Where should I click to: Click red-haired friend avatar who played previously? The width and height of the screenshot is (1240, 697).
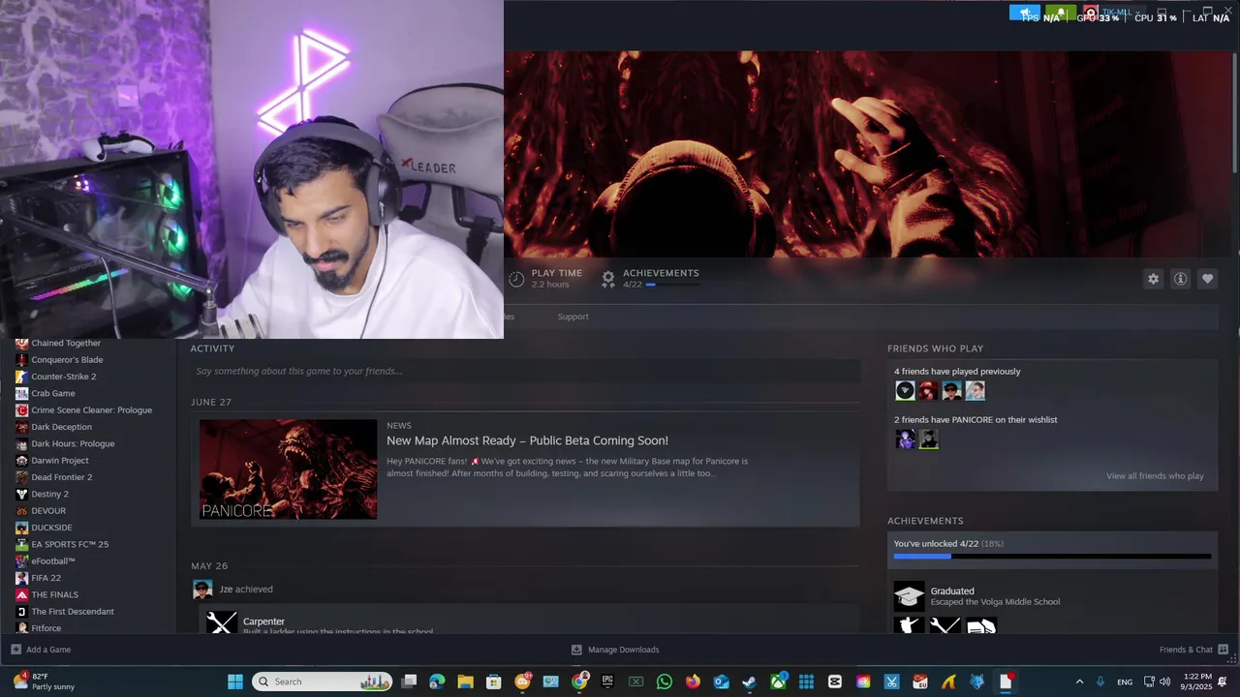click(x=928, y=391)
